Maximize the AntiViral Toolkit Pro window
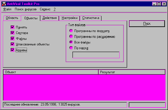The width and height of the screenshot is (168, 110). click(x=159, y=4)
